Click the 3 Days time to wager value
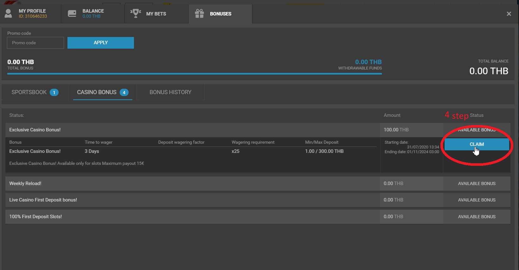The height and width of the screenshot is (270, 519). point(92,151)
